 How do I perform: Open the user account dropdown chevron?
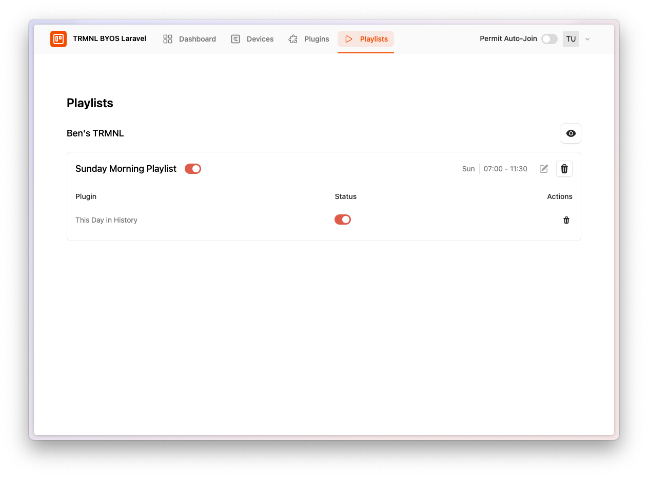click(x=587, y=39)
